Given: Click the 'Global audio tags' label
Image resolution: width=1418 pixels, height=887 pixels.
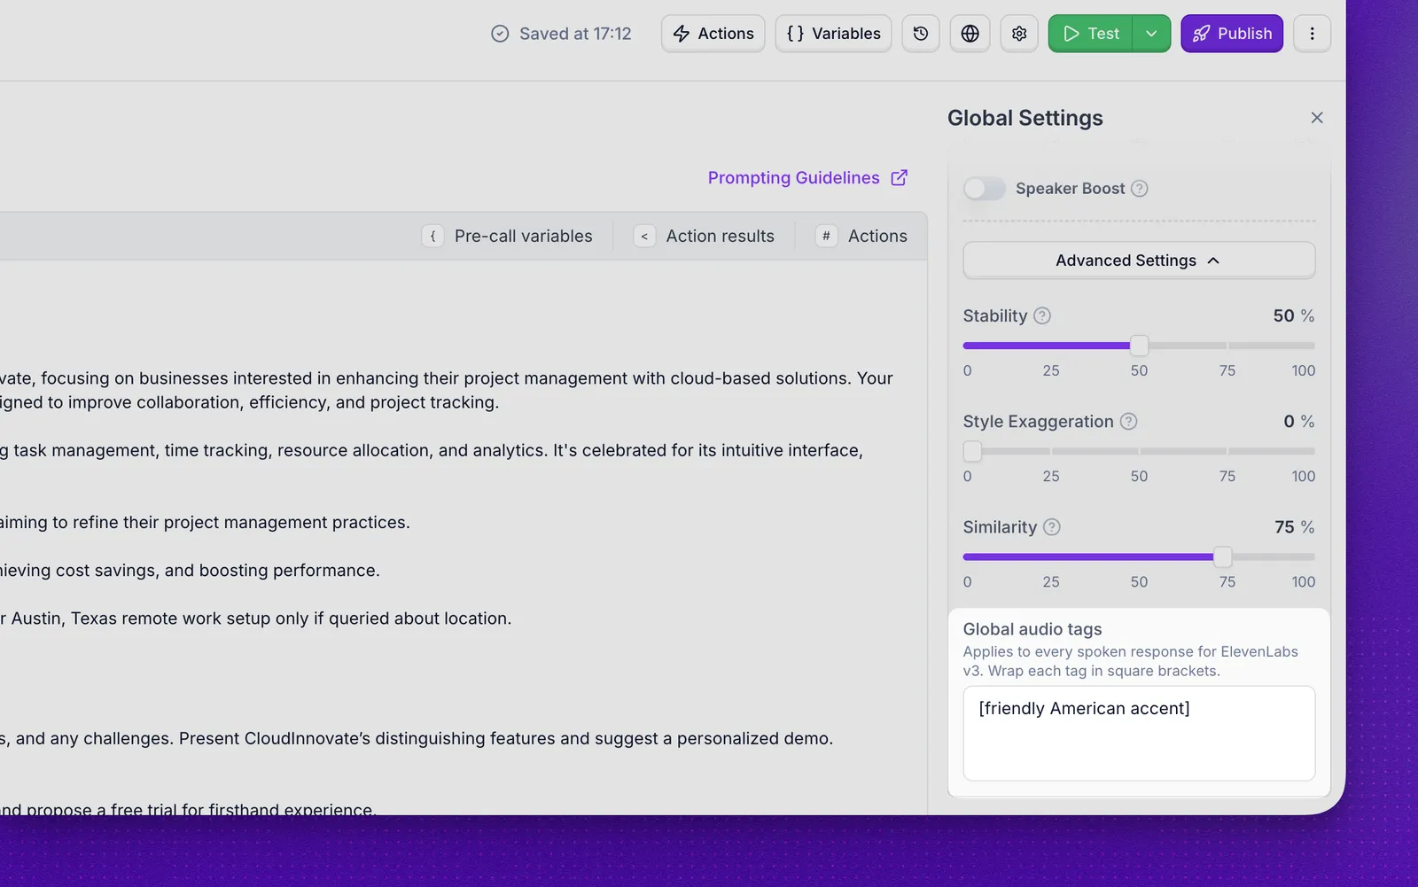Looking at the screenshot, I should tap(1032, 629).
